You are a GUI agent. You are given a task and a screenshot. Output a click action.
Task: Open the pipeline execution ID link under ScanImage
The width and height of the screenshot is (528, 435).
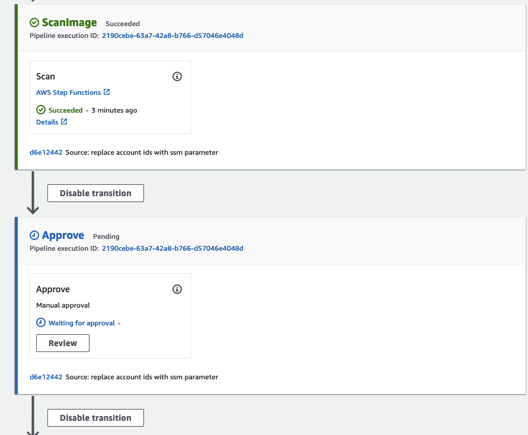172,36
